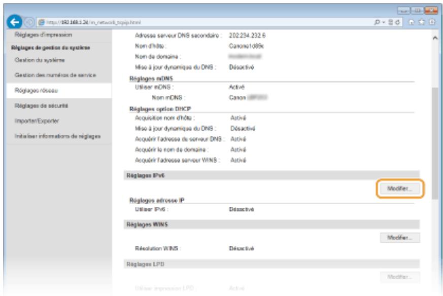Screen dimensions: 443x296
Task: Click the search magnifier icon in address bar
Action: coord(377,22)
